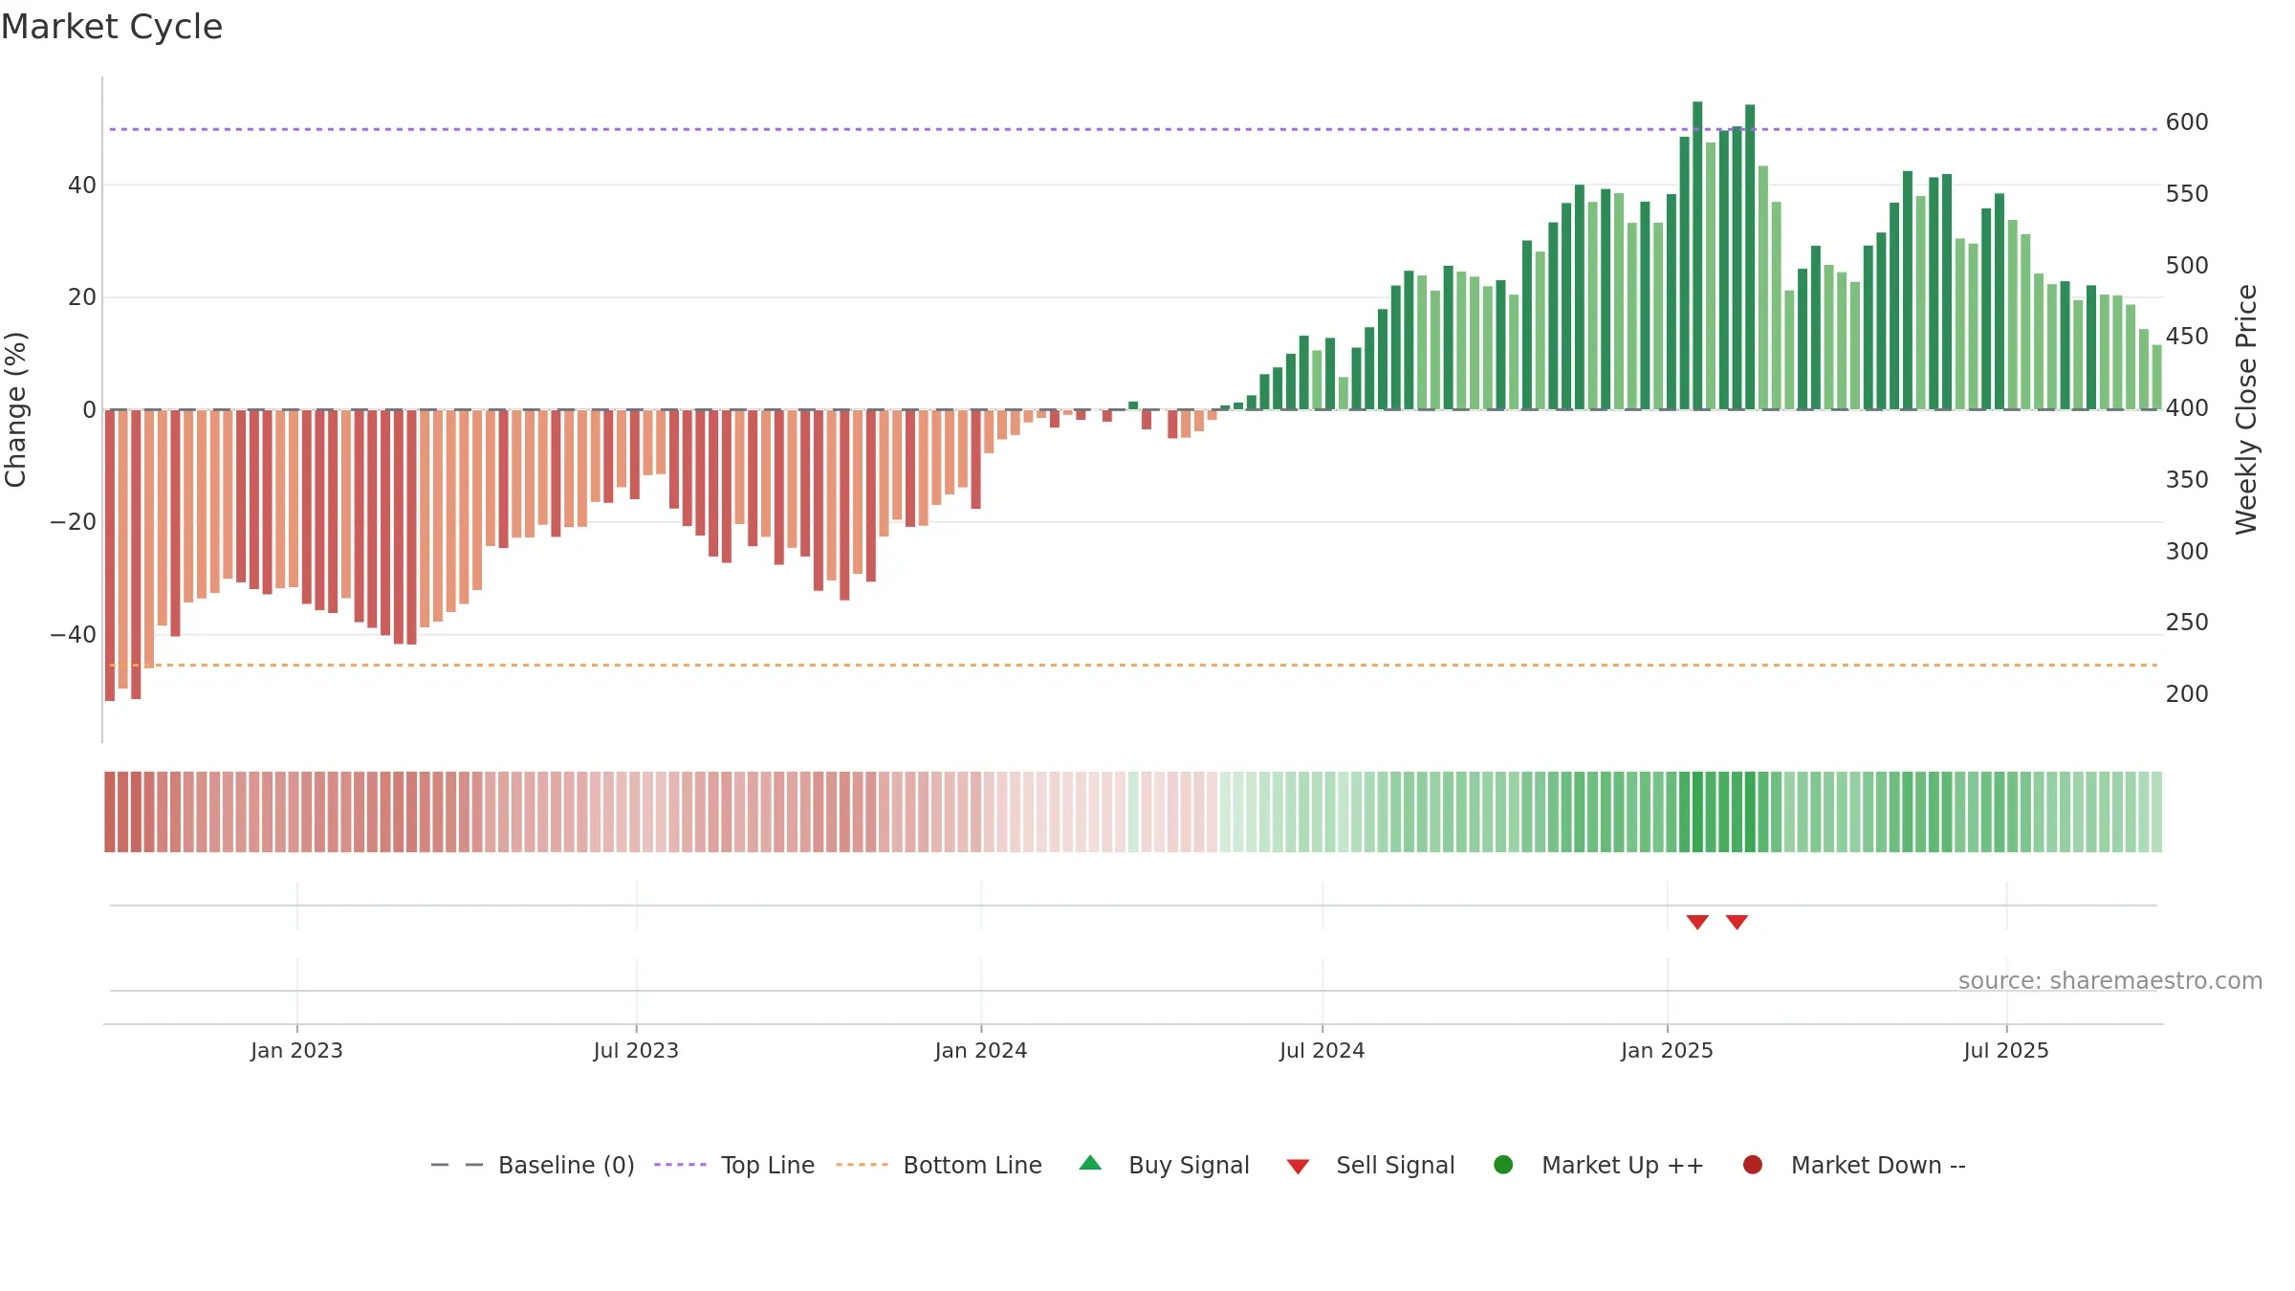Click the darkest green heat strip cell near Jan 2025
This screenshot has width=2295, height=1291.
tap(1697, 812)
